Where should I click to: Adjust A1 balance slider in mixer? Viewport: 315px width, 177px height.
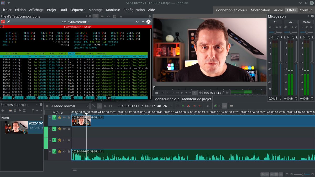[x=275, y=32]
